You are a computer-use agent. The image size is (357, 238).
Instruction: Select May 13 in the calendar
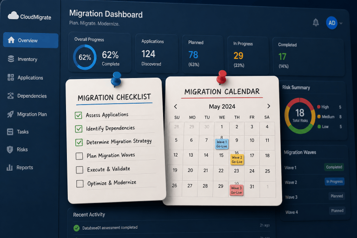click(191, 155)
